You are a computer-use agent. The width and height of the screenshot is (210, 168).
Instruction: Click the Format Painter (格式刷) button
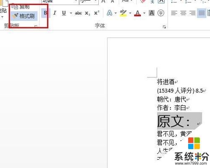tap(24, 16)
